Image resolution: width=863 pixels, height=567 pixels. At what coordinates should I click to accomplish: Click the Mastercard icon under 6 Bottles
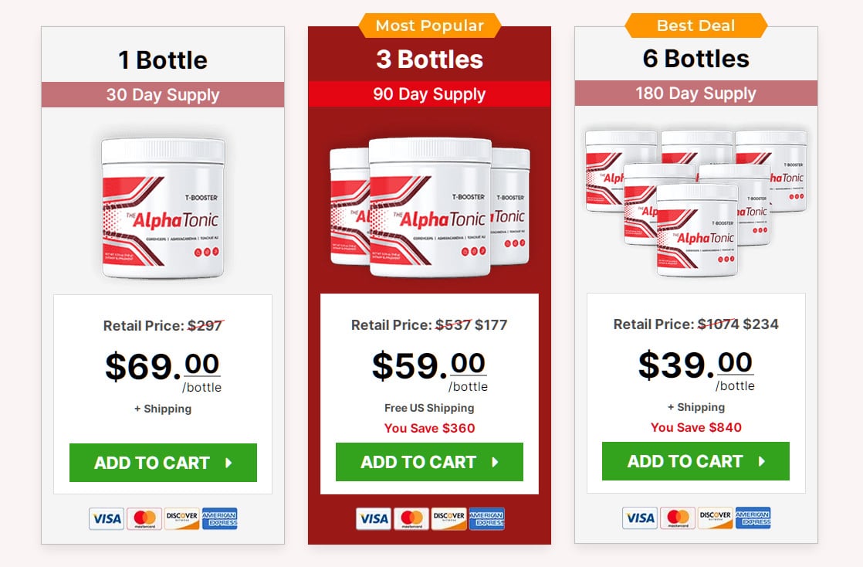click(676, 518)
